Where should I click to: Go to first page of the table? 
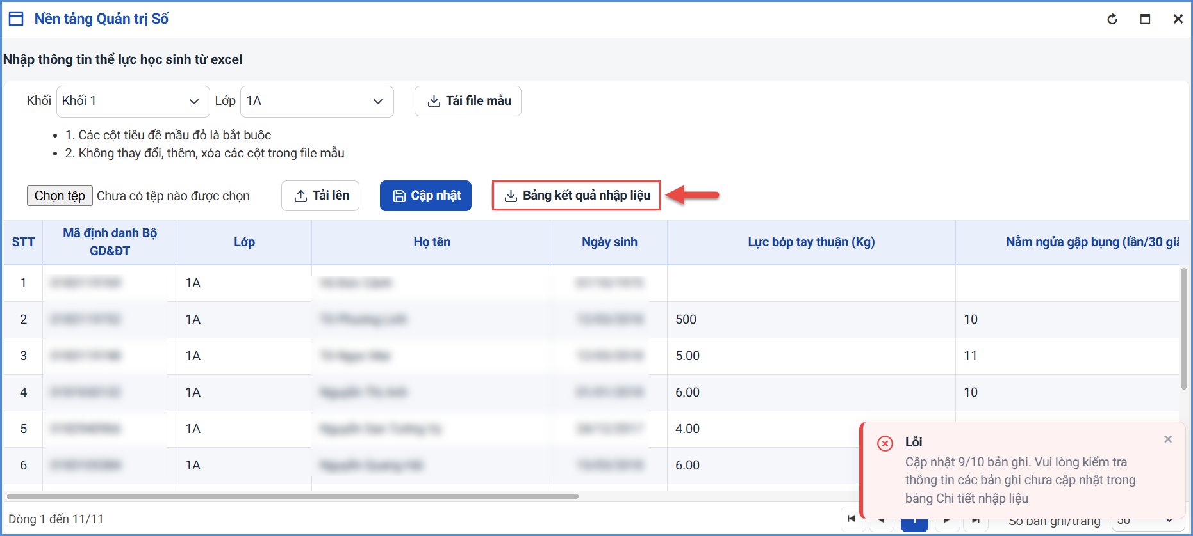click(x=852, y=519)
